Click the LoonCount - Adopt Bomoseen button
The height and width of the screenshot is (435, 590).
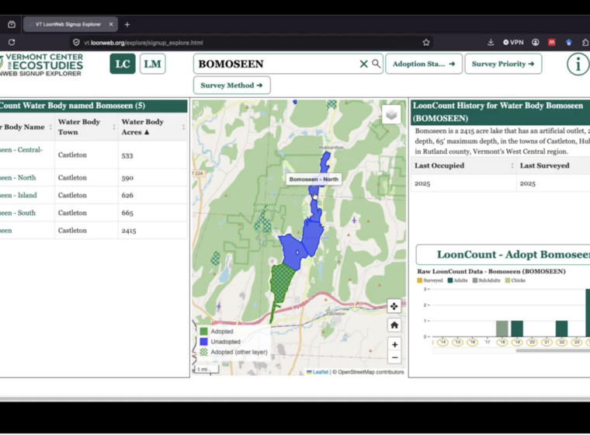[x=503, y=255]
